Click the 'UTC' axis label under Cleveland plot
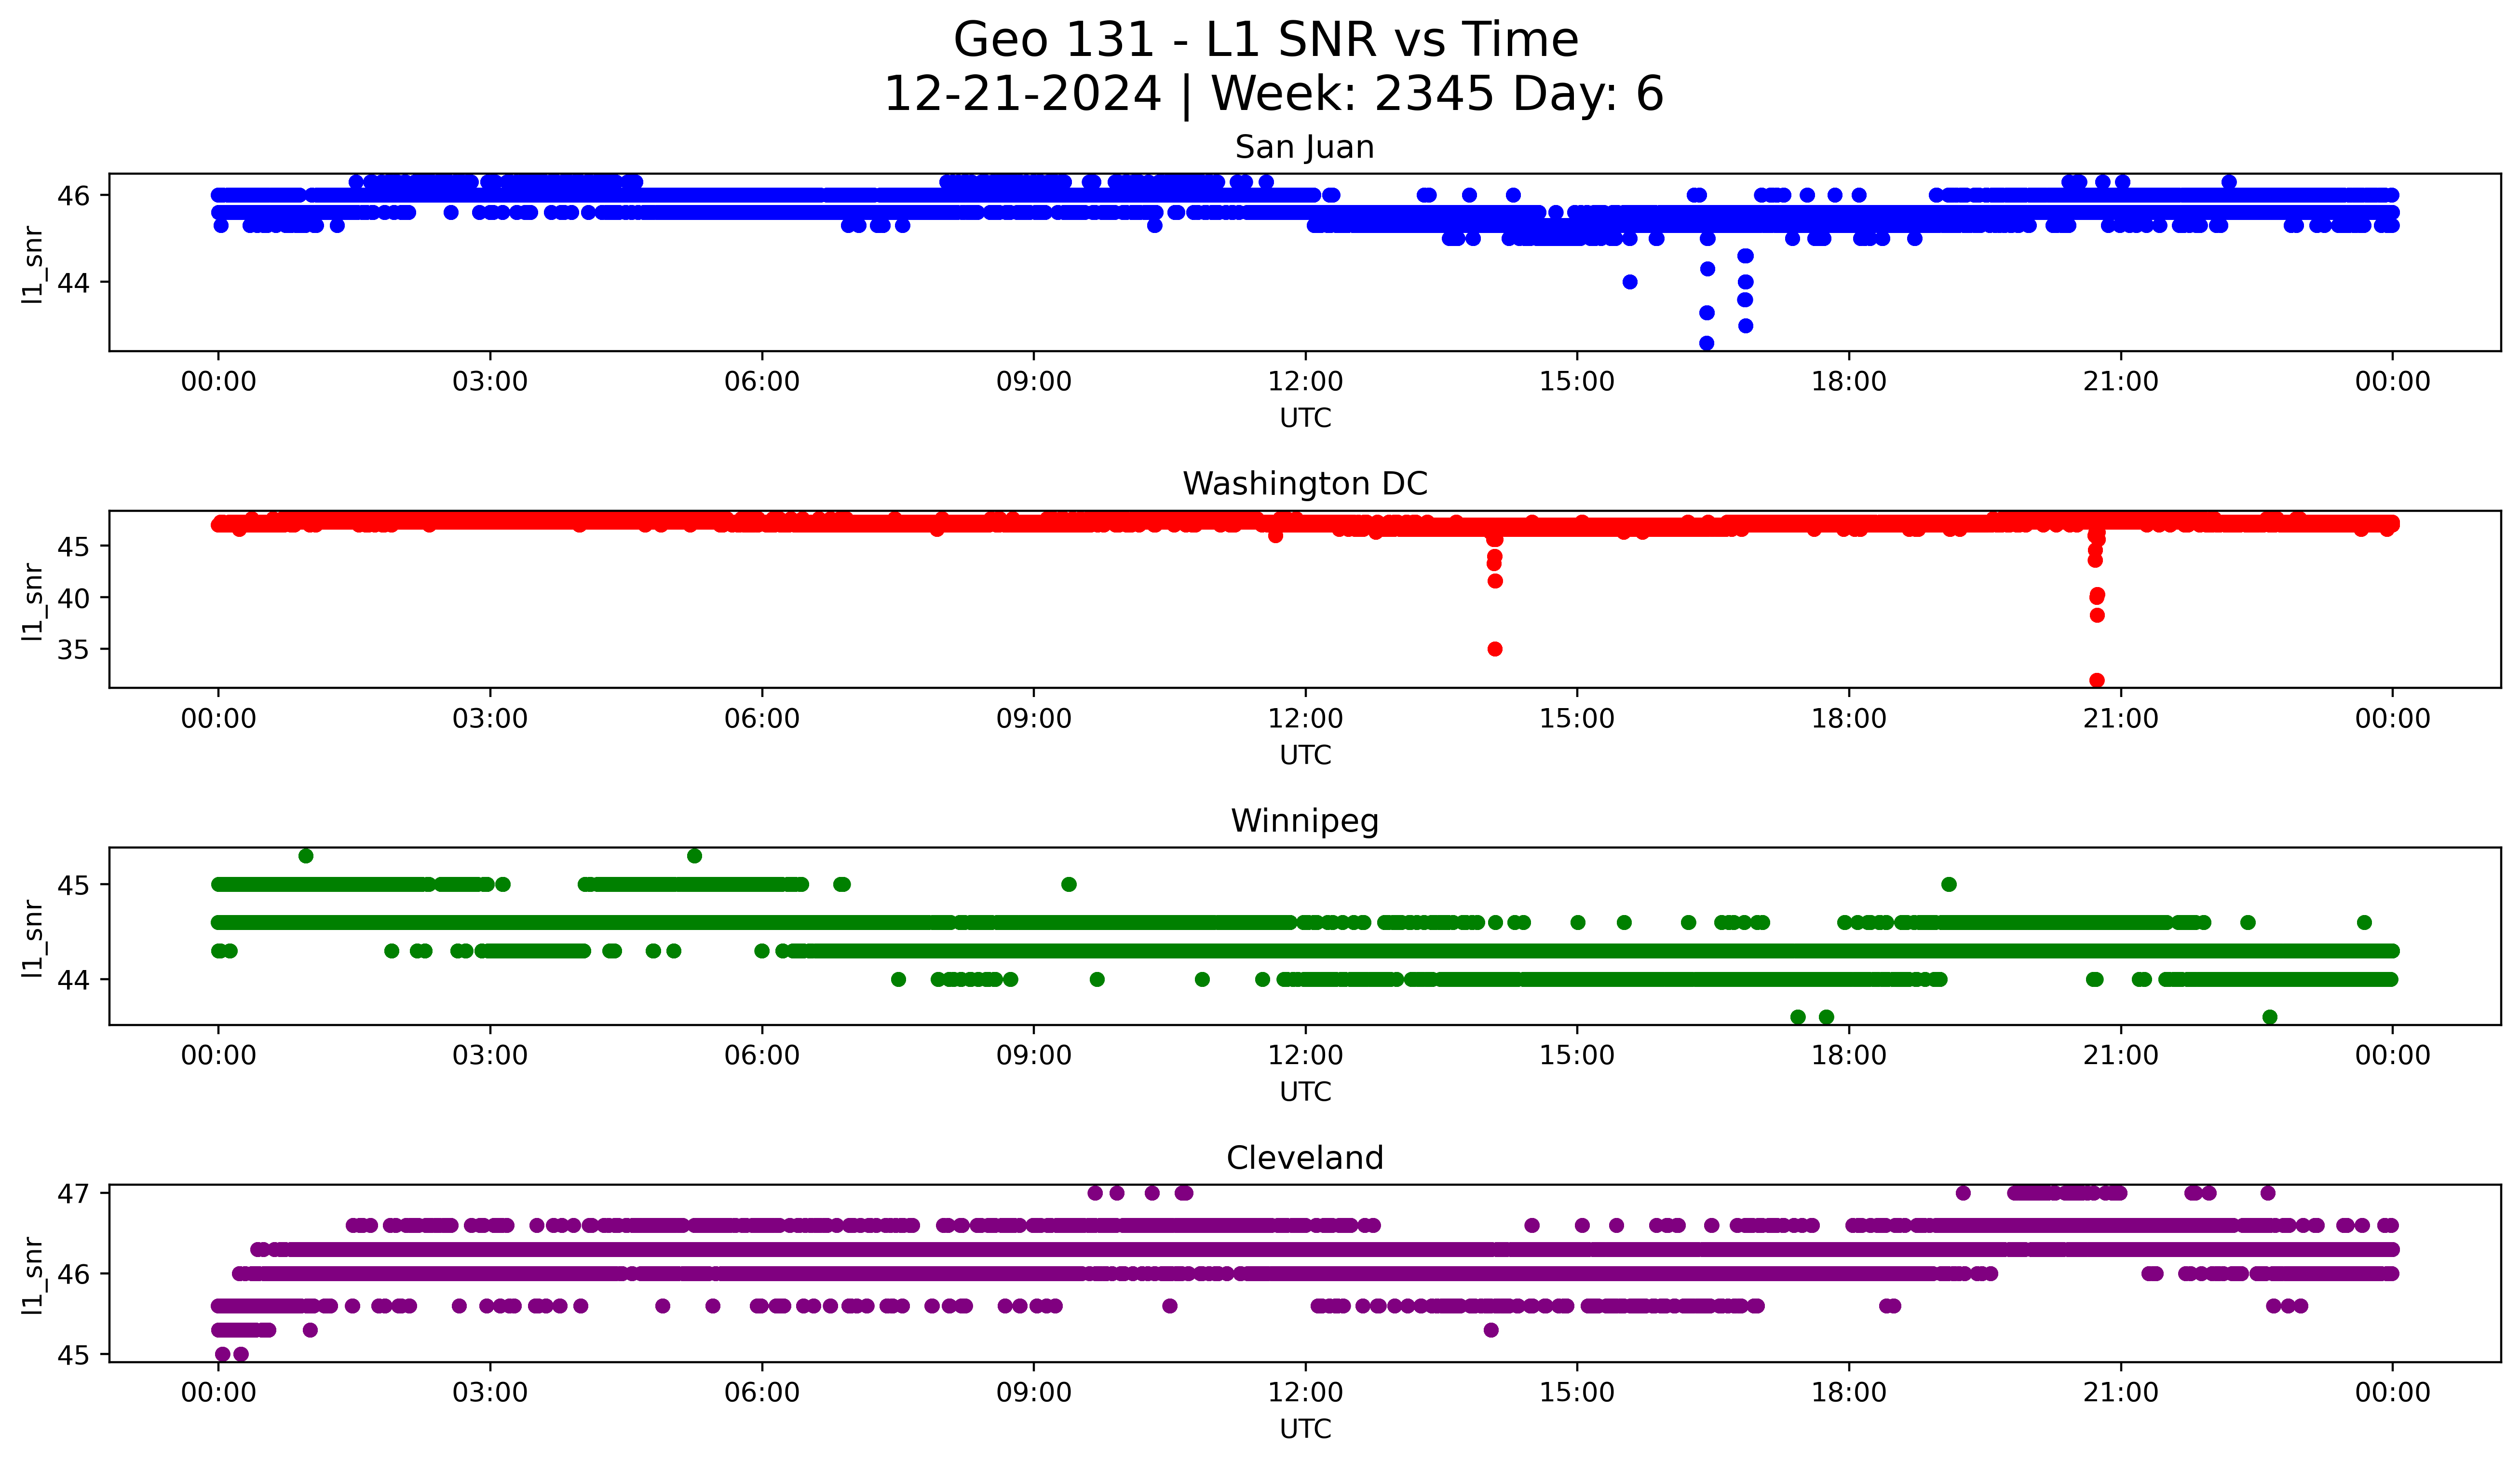Viewport: 2520px width, 1463px height. (x=1305, y=1429)
